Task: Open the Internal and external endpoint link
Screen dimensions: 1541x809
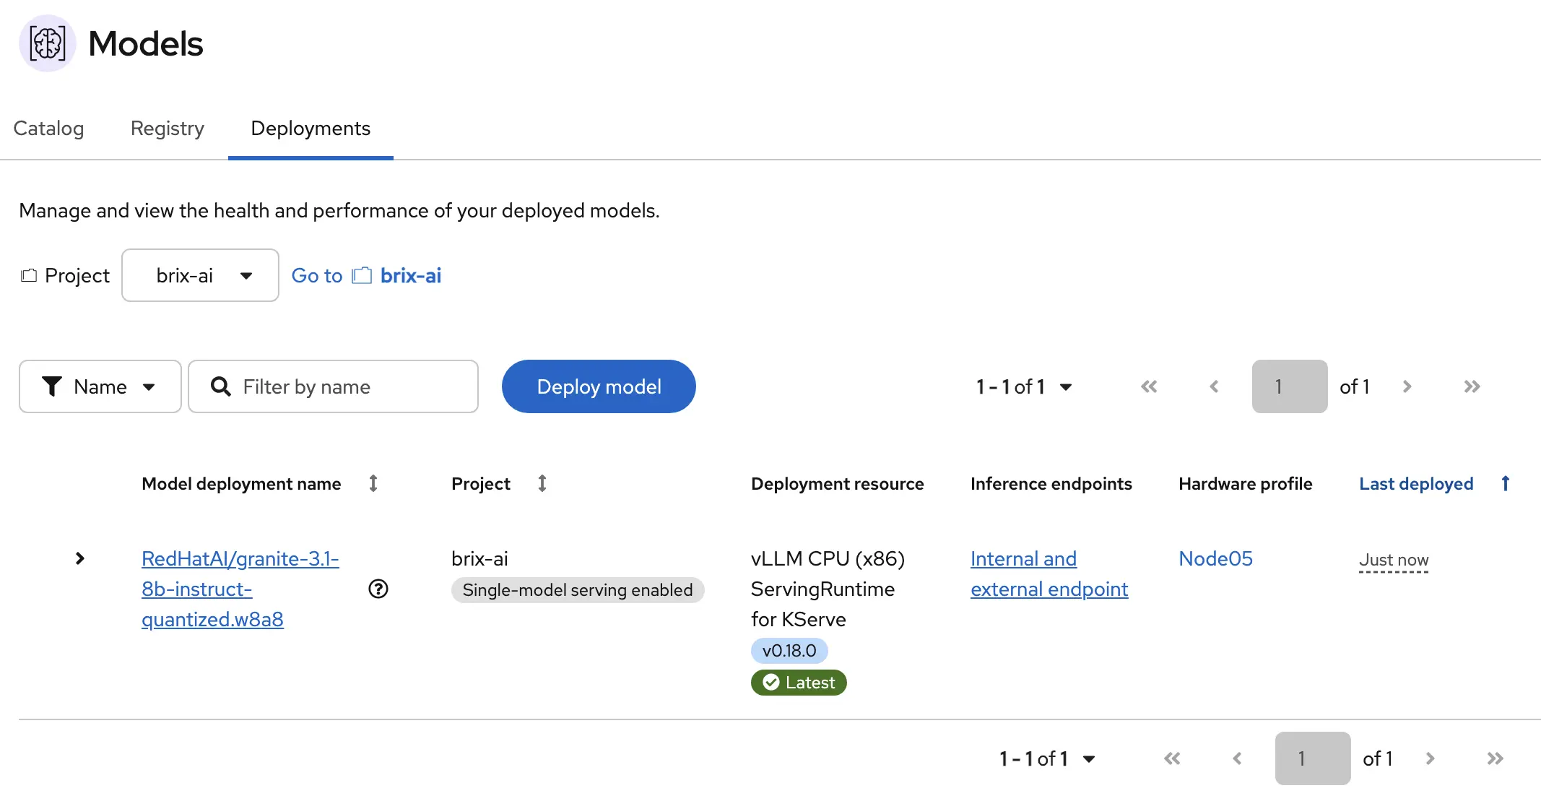Action: (1049, 574)
